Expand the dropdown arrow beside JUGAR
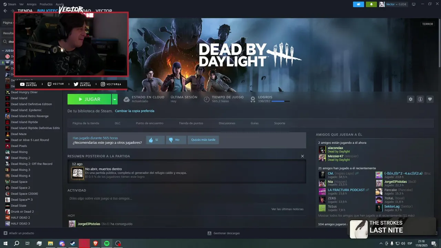The height and width of the screenshot is (248, 441). [x=115, y=99]
